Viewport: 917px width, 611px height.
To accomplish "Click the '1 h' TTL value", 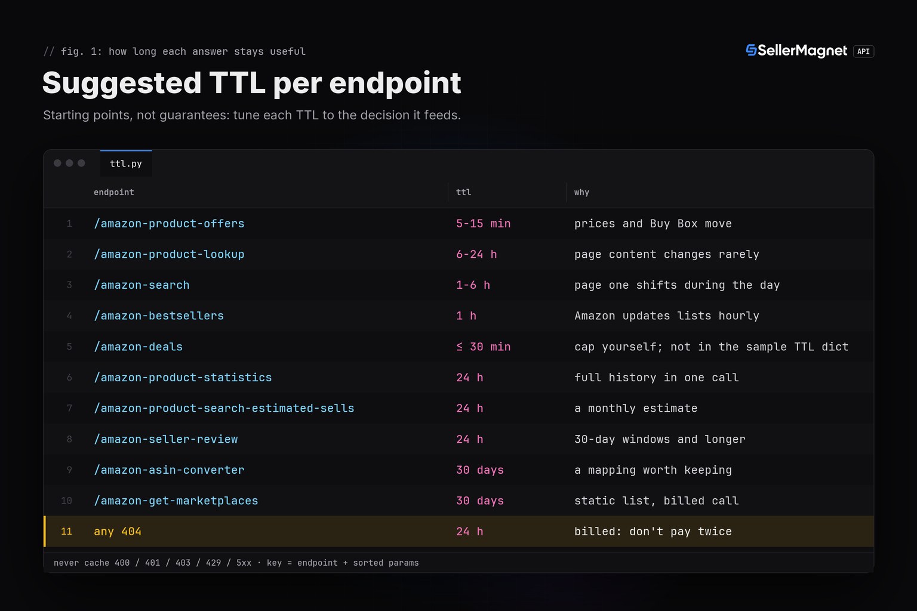I will [x=466, y=316].
